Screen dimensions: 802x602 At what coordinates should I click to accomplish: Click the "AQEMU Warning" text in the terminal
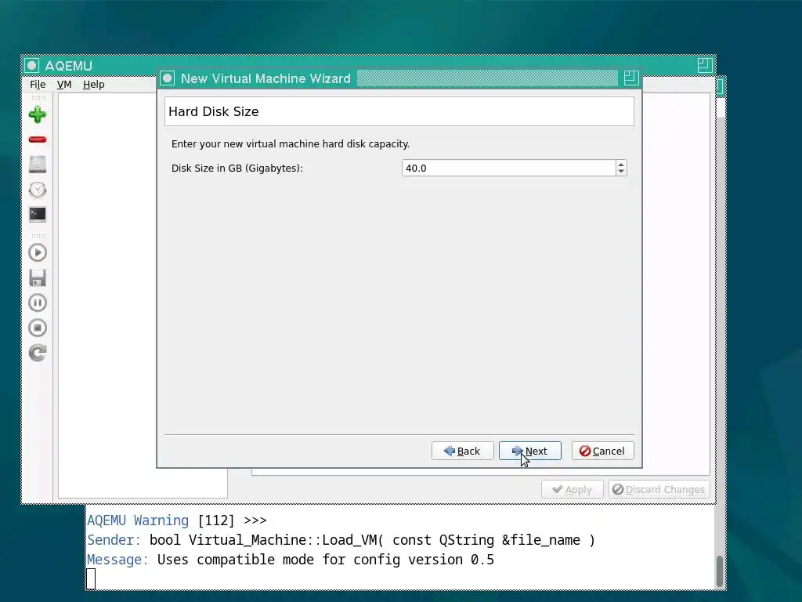click(x=138, y=520)
